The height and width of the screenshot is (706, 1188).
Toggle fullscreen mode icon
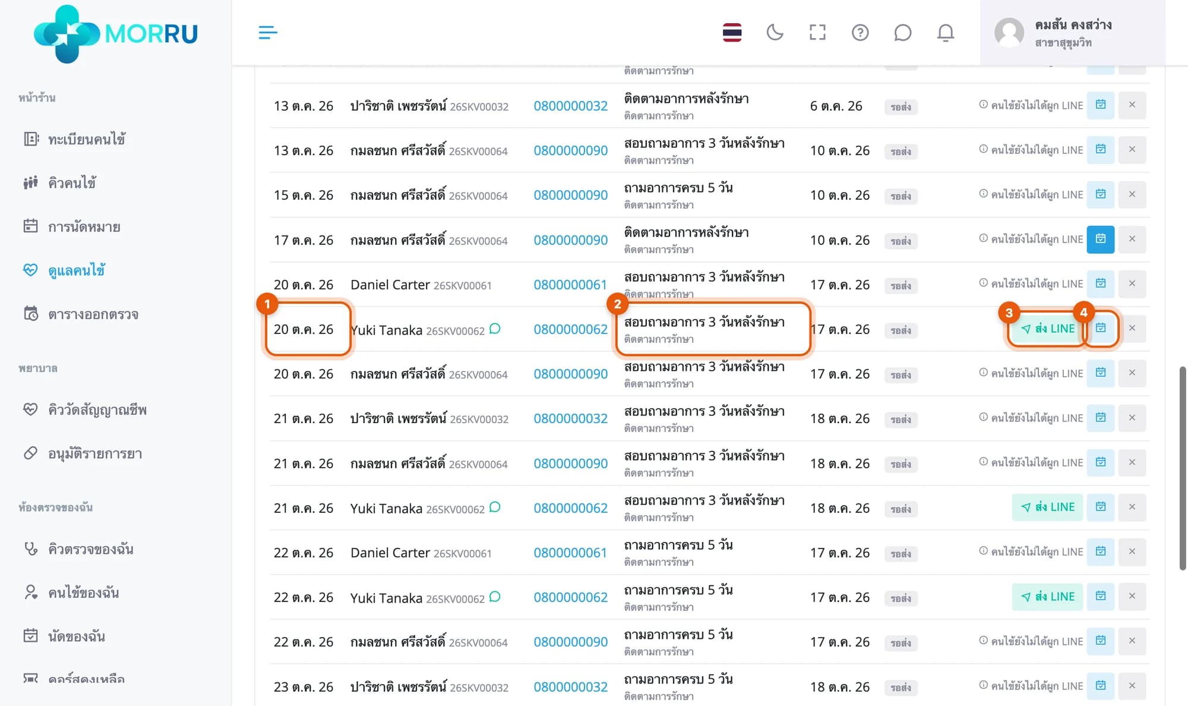coord(817,32)
